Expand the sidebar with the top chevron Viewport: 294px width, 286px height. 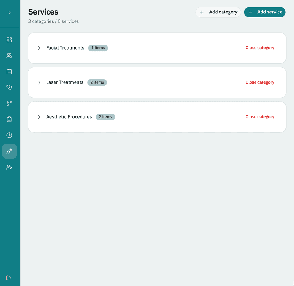click(9, 13)
